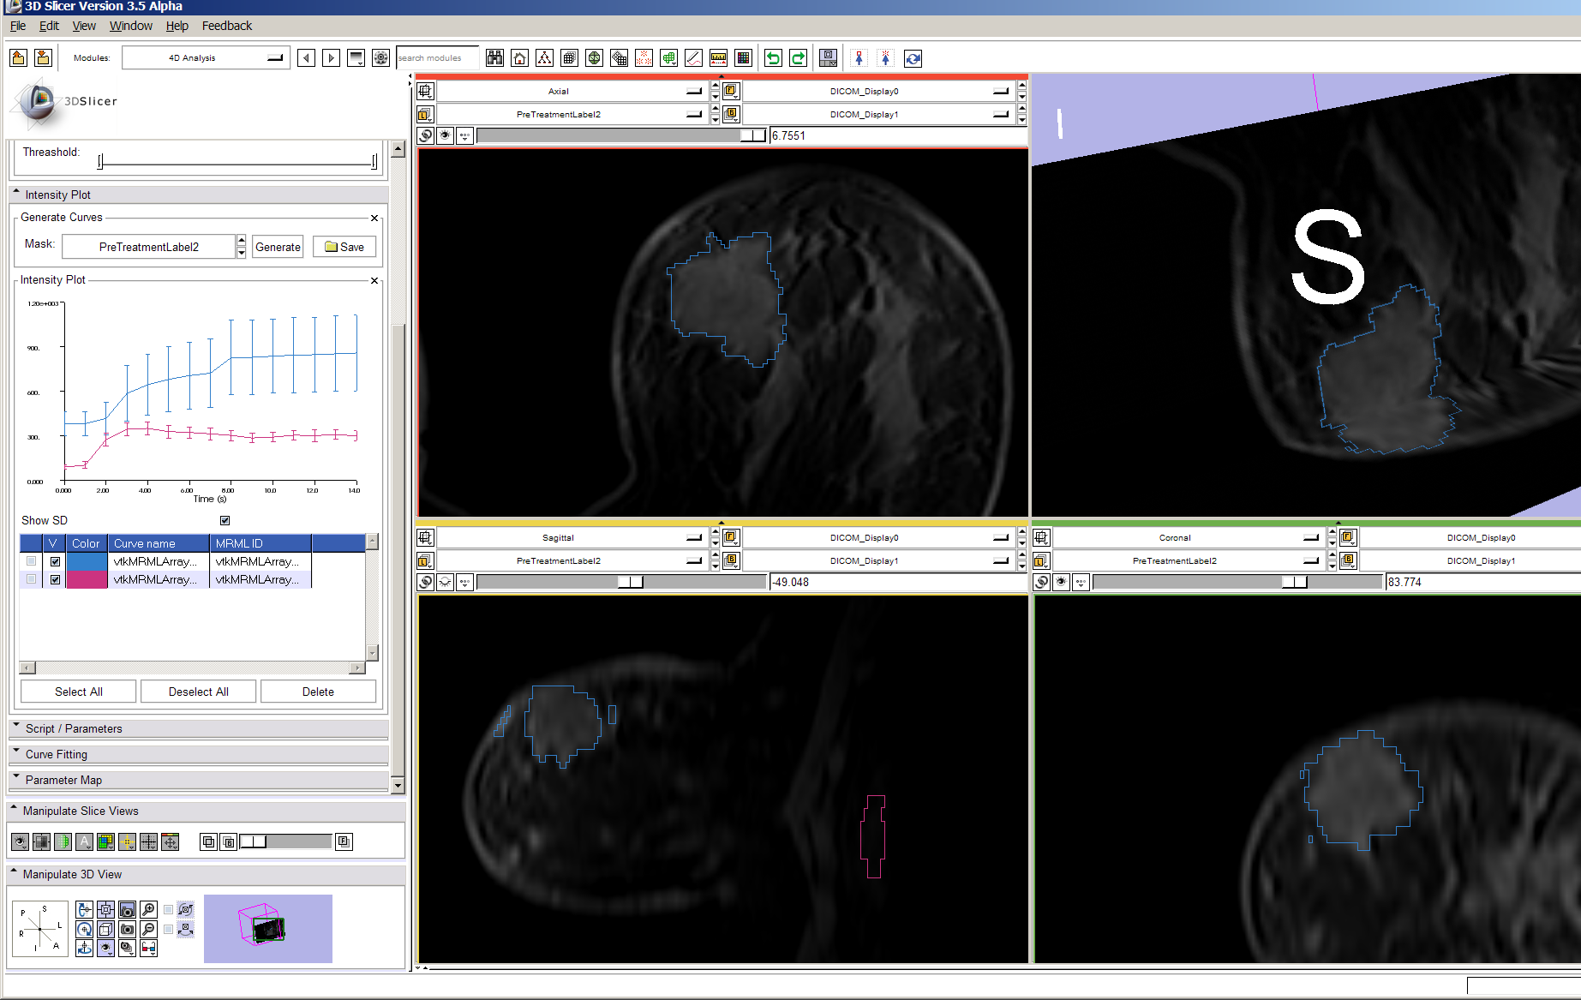
Task: Click the Home module icon in toolbar
Action: (x=519, y=58)
